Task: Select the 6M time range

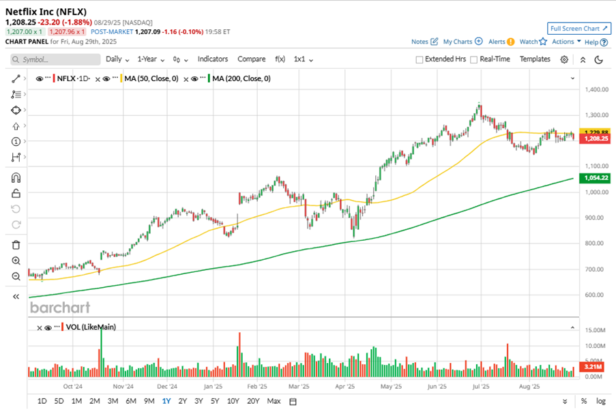Action: [131, 401]
